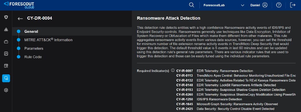Screen dimensions: 301x112
Task: Open indicator CY-IR-0097 link
Action: click(185, 71)
